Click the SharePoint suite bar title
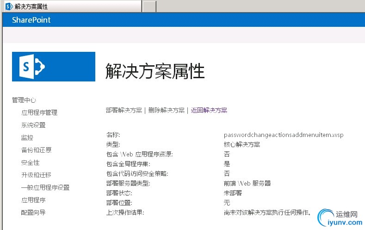 tap(31, 20)
